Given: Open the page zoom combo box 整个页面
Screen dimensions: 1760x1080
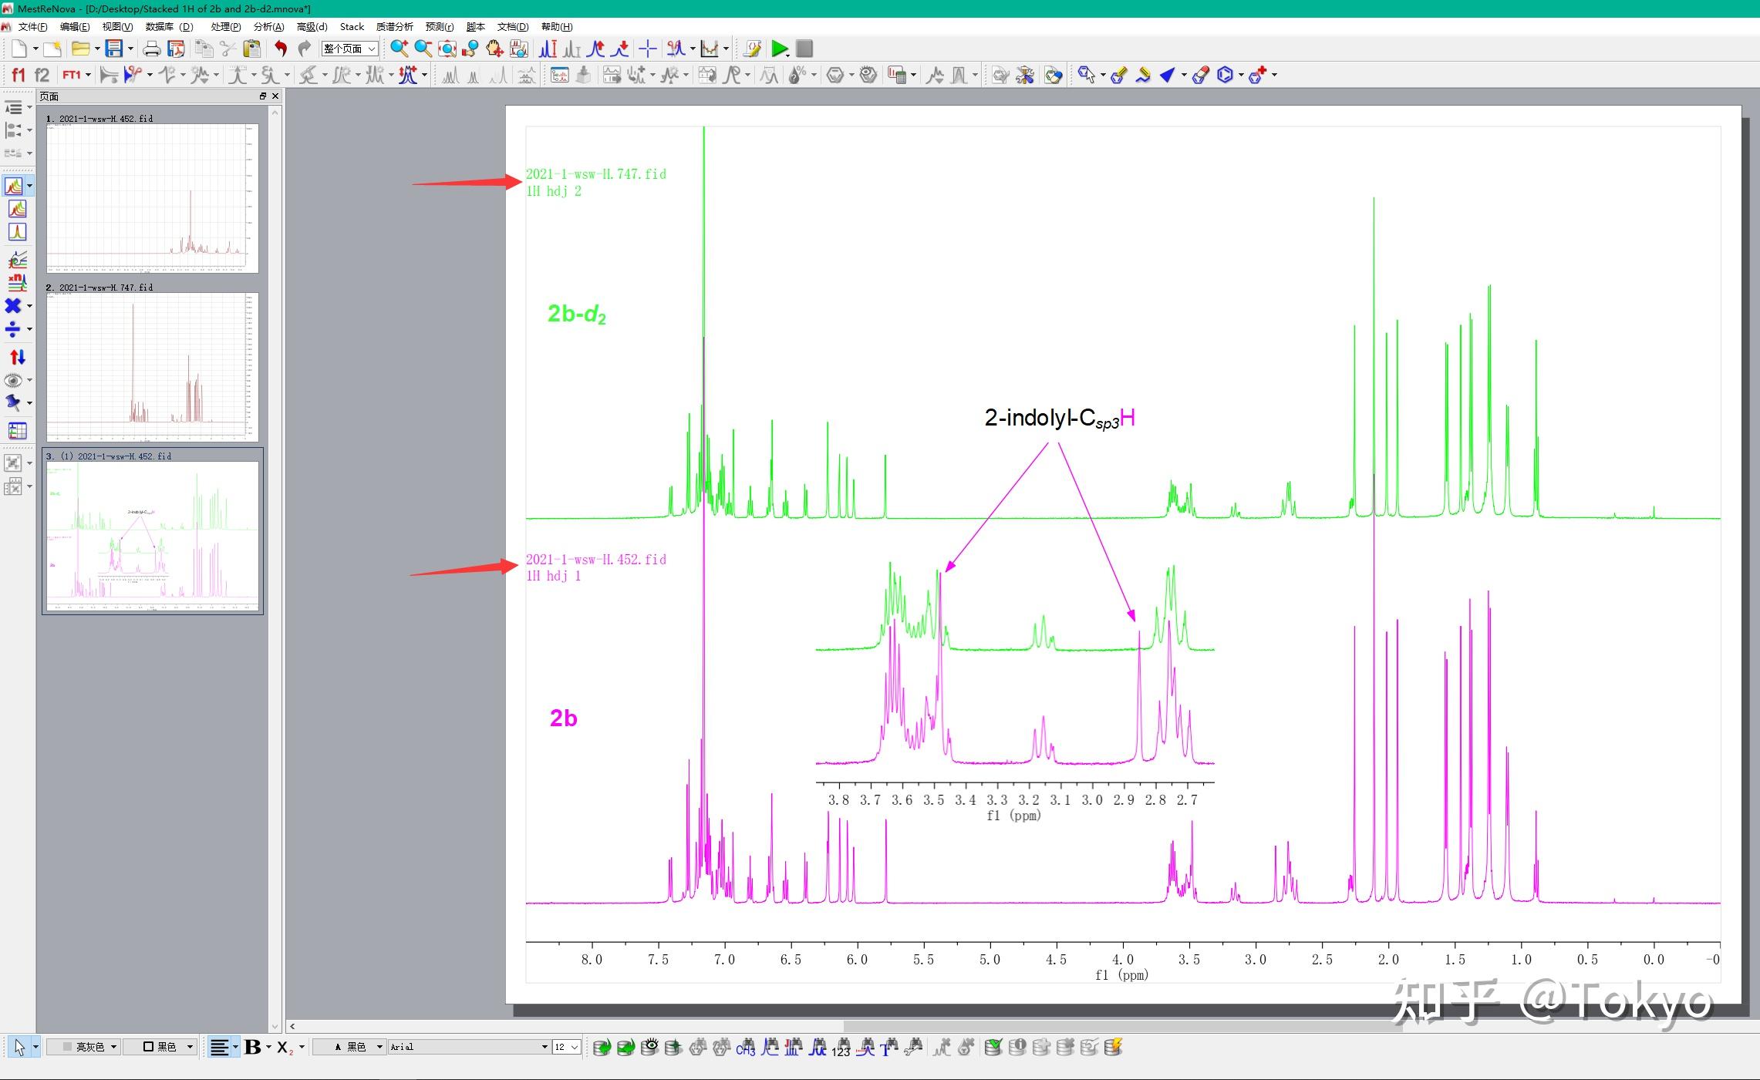Looking at the screenshot, I should click(349, 49).
